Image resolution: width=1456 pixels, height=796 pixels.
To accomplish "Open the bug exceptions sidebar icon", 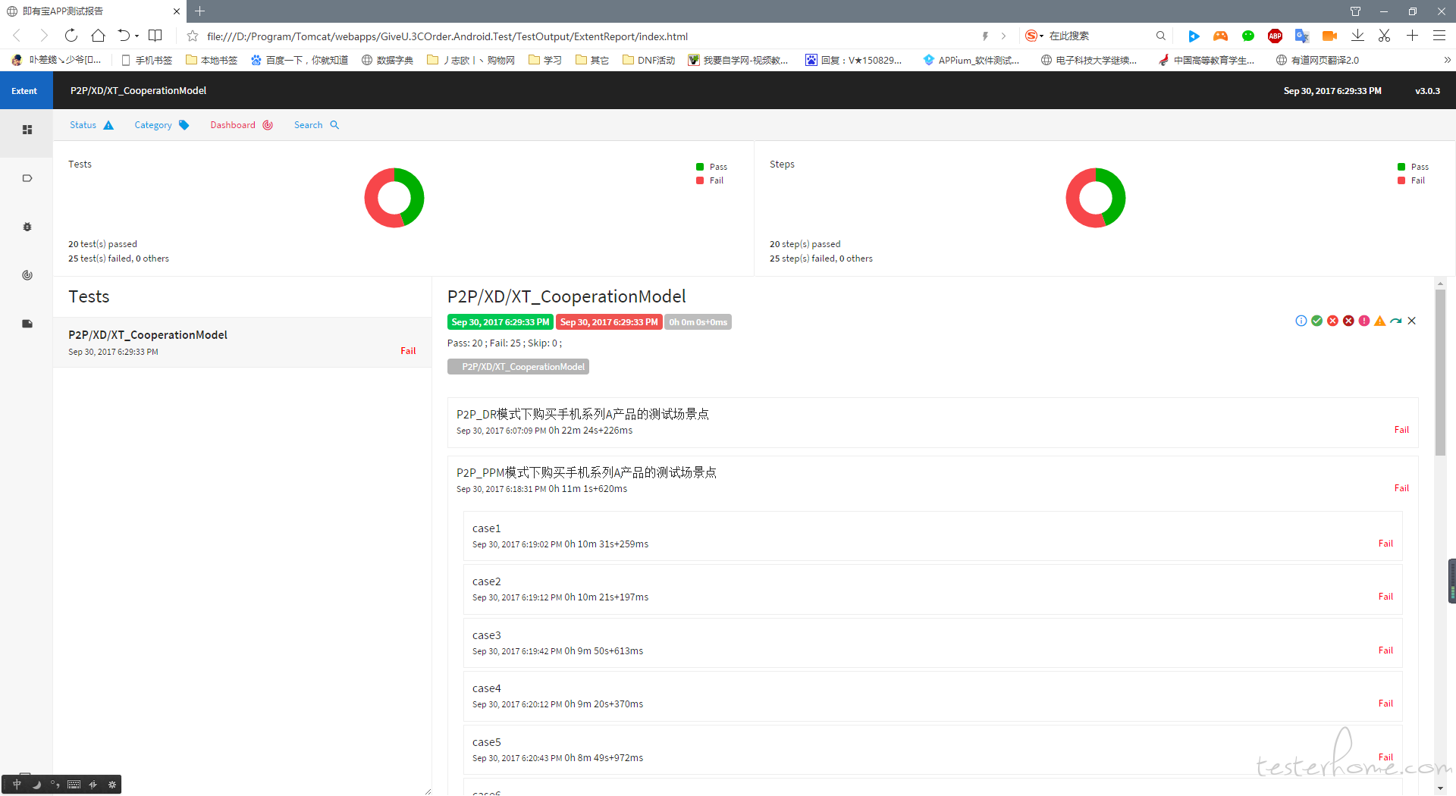I will point(27,227).
